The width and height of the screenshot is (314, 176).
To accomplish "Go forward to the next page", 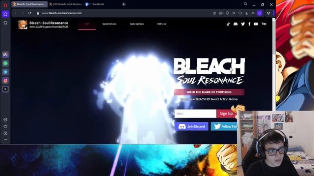I will pos(23,13).
